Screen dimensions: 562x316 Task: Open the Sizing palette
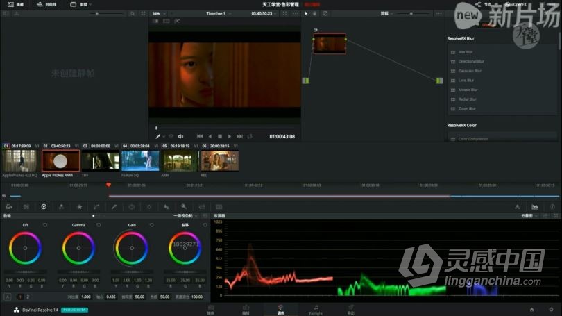click(202, 207)
